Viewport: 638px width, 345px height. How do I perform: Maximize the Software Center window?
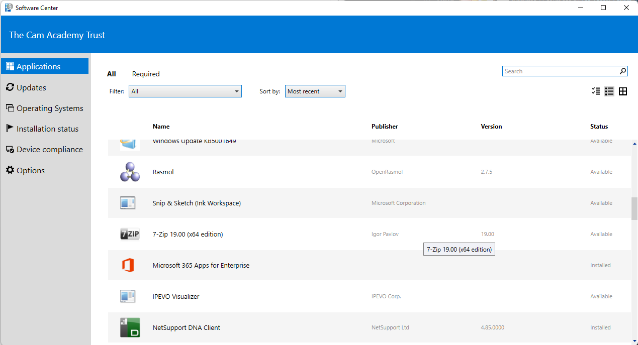coord(603,8)
